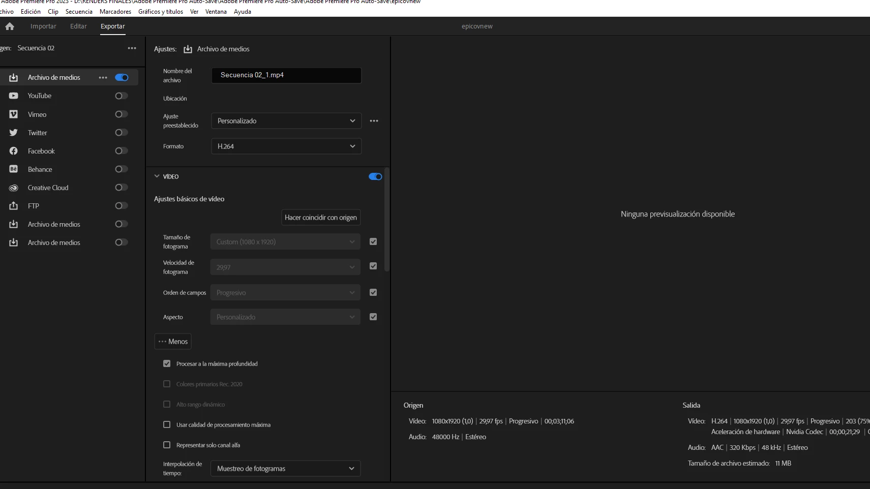This screenshot has height=489, width=870.
Task: Enable the YouTube destination toggle
Action: [122, 96]
